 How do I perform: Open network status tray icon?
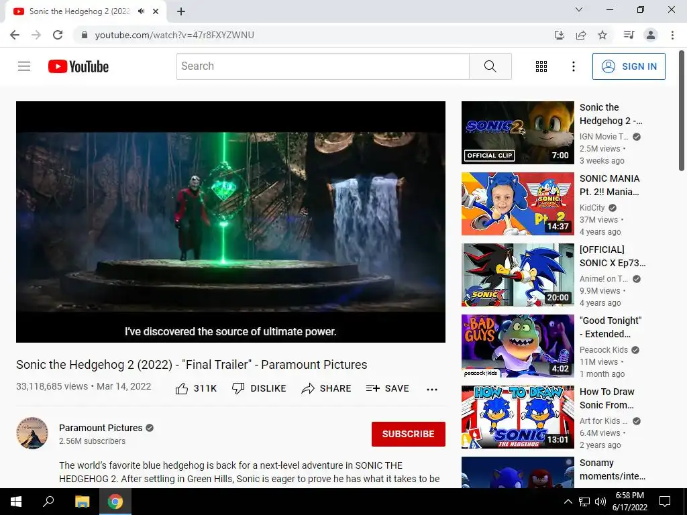click(x=584, y=502)
